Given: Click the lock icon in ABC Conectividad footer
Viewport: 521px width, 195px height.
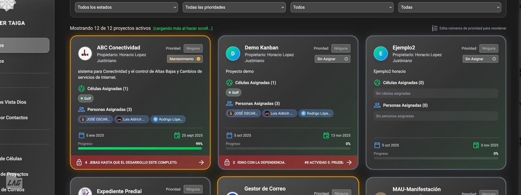Looking at the screenshot, I should [79, 162].
